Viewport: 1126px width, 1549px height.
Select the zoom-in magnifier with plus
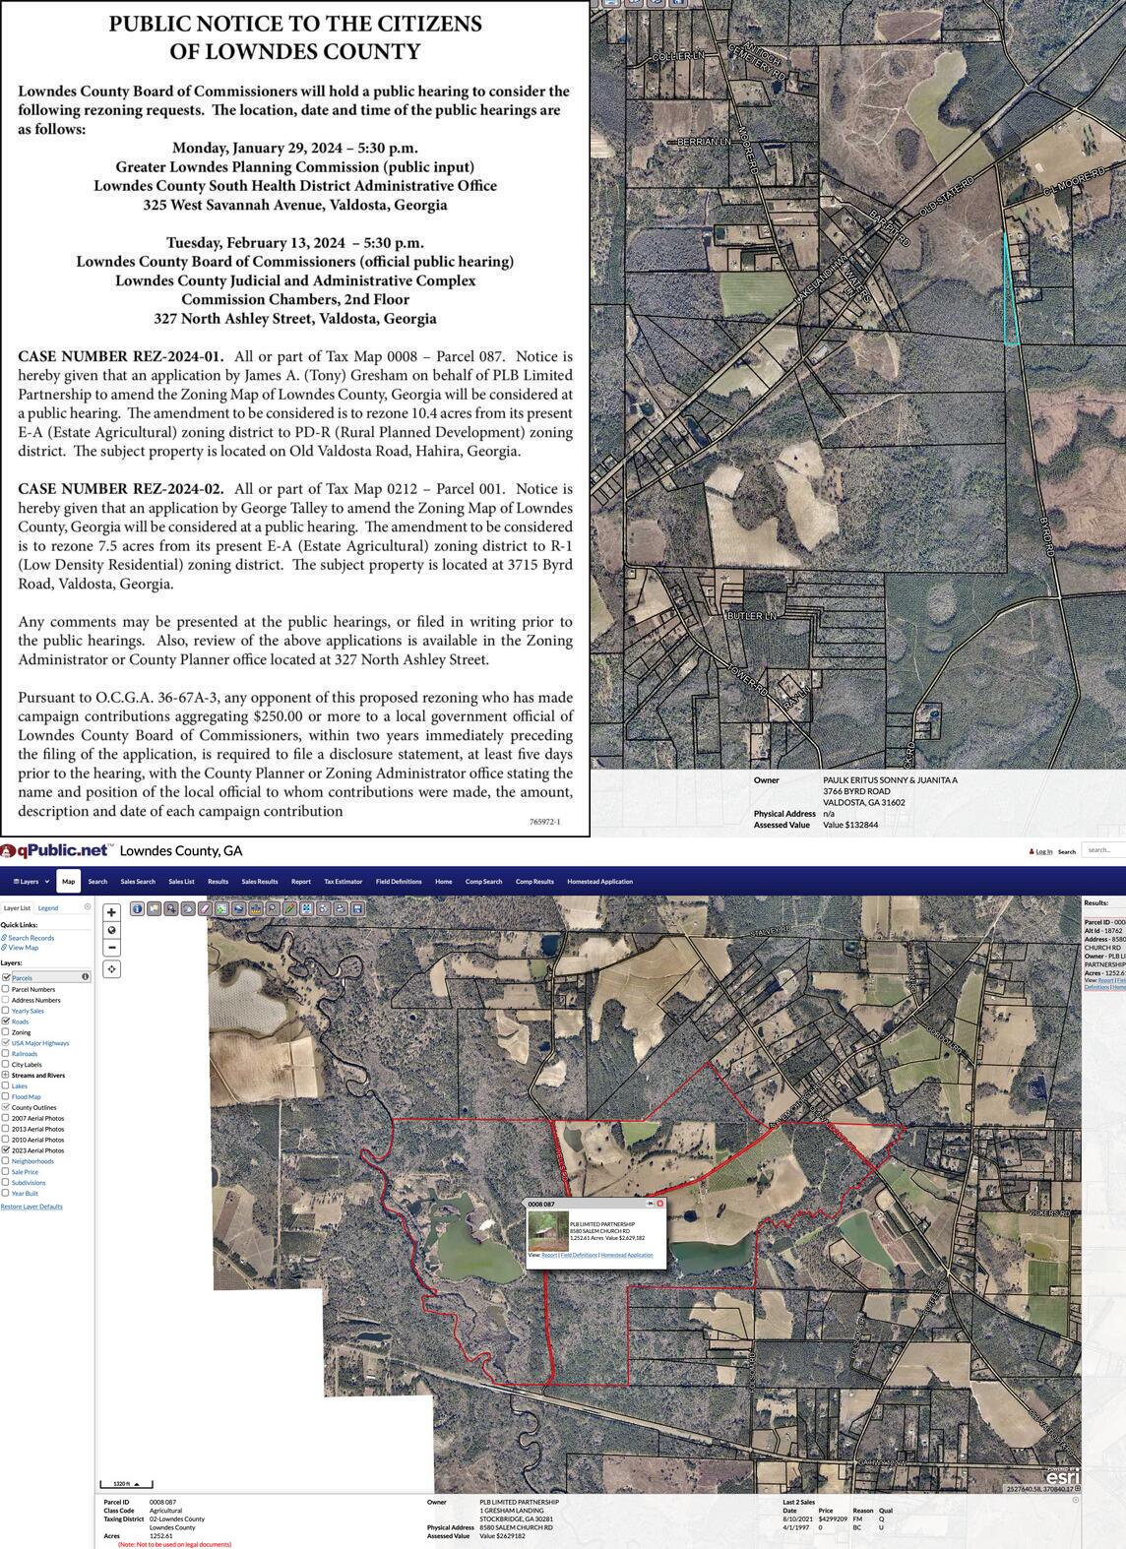(x=170, y=908)
